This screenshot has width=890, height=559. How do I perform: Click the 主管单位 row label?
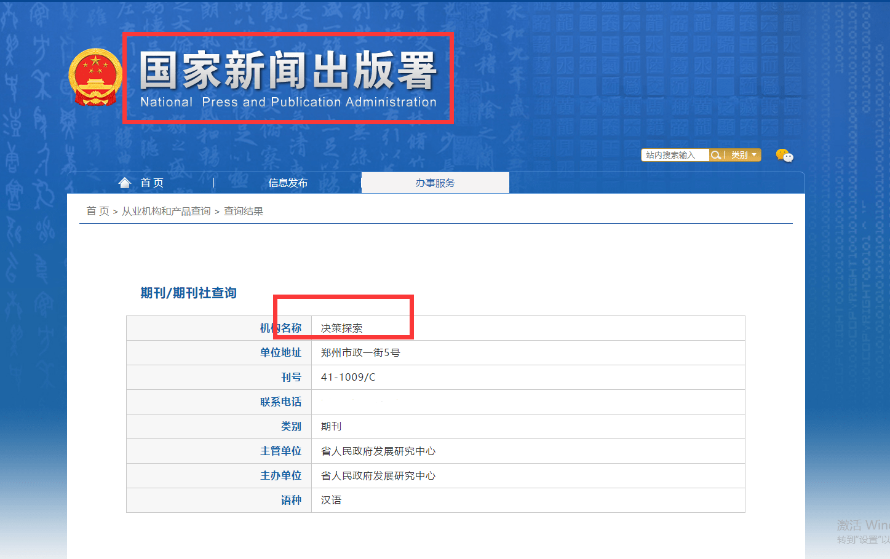click(x=280, y=451)
